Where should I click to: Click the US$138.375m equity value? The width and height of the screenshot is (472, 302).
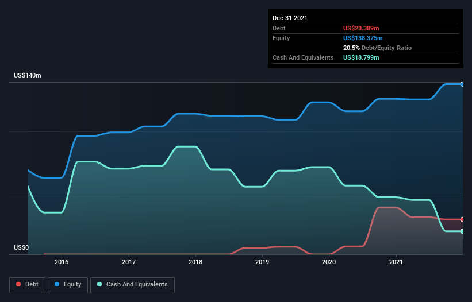[x=363, y=38]
